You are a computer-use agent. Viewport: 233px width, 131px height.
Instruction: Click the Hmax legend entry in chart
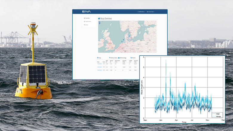[x=217, y=116]
